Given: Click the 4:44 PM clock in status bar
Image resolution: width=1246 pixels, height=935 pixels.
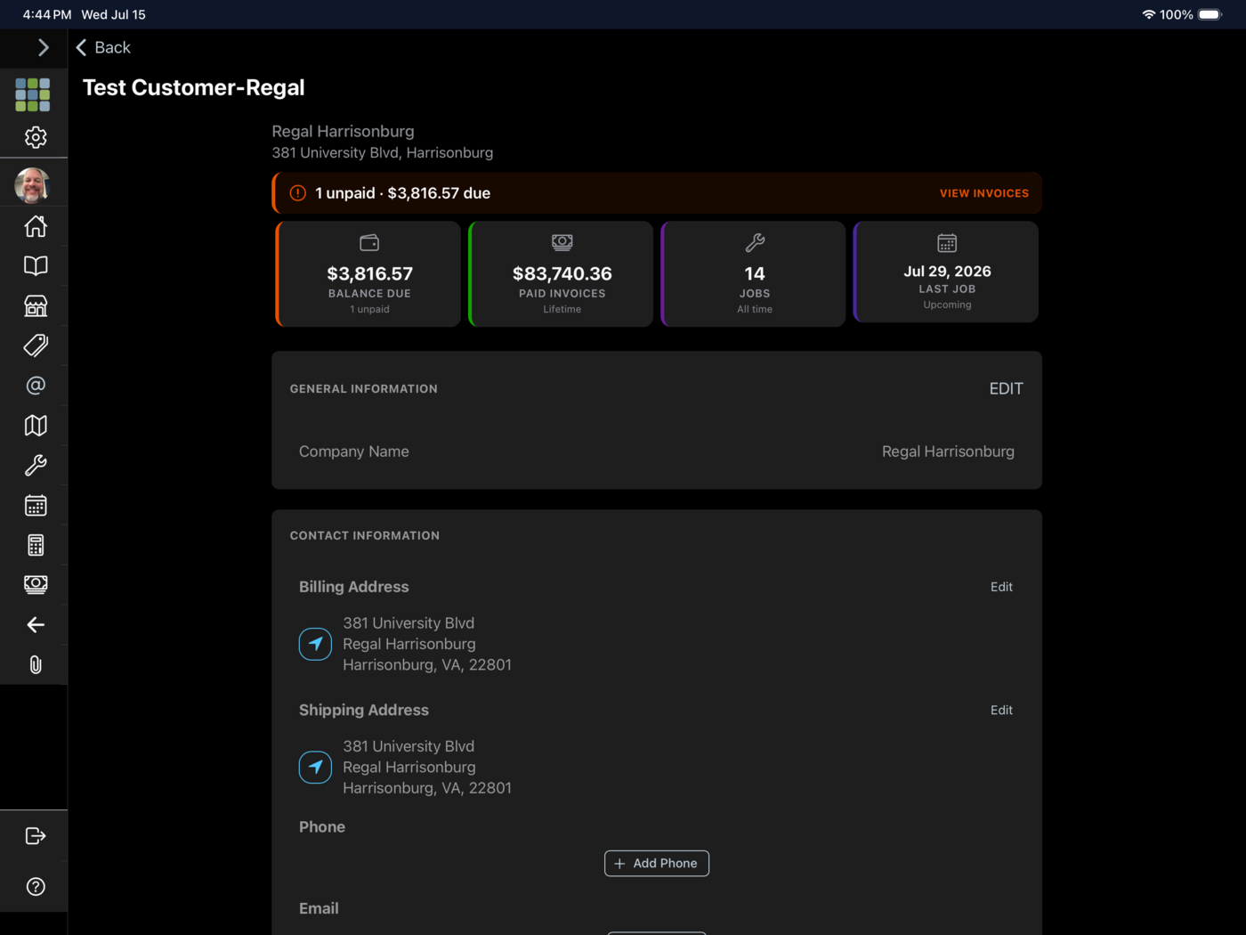Looking at the screenshot, I should (47, 15).
